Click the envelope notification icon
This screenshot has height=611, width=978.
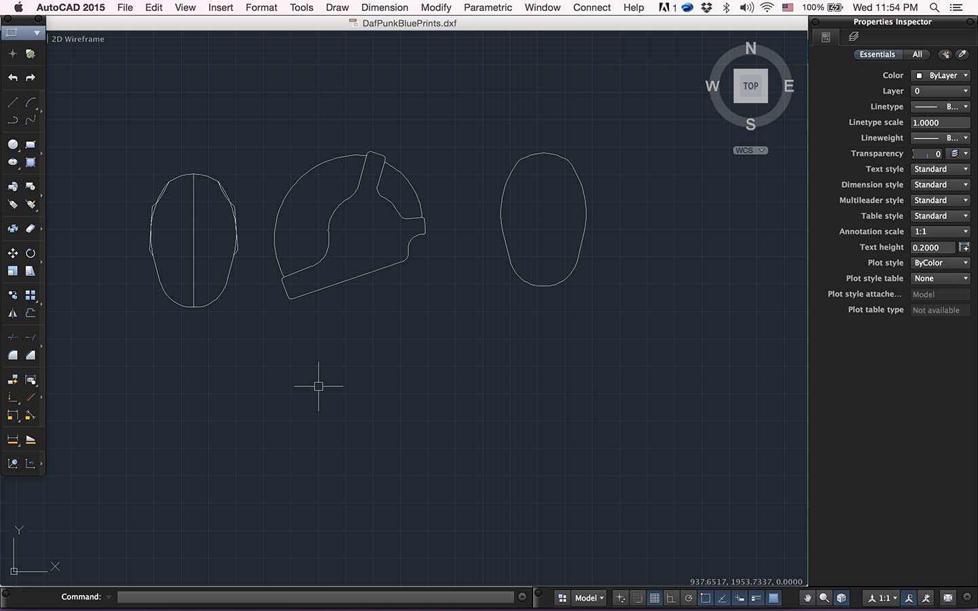(948, 598)
